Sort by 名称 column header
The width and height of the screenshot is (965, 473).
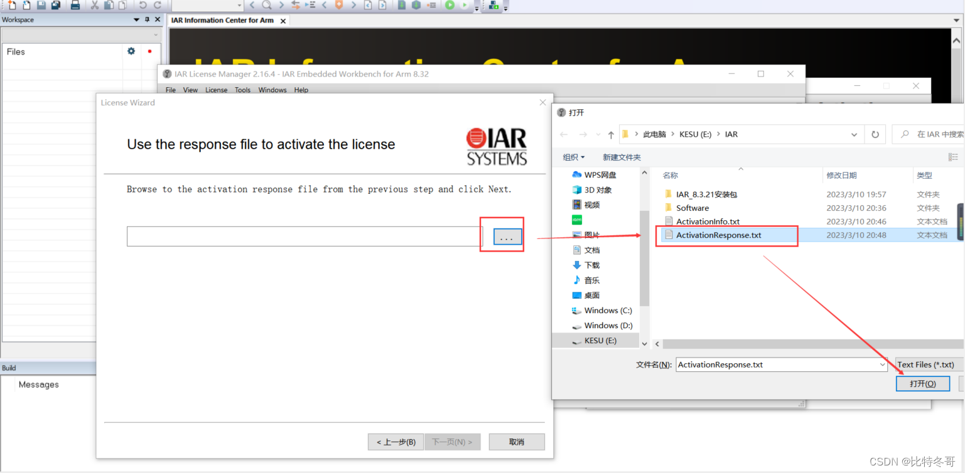(671, 175)
